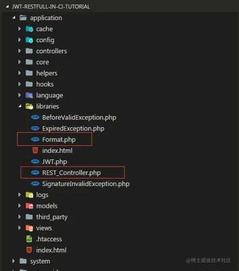Screen dimensions: 239x271
Task: Select ExpiredException.php in libraries
Action: pos(73,129)
